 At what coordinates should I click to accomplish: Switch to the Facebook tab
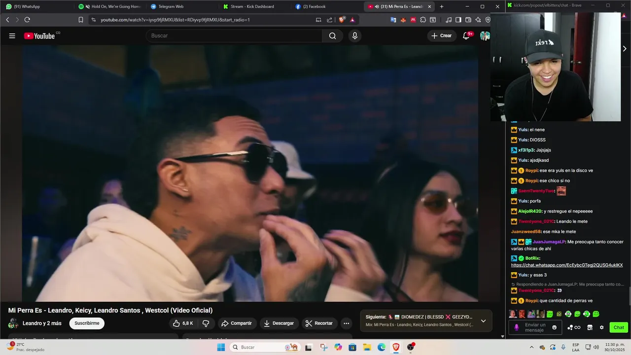[325, 6]
